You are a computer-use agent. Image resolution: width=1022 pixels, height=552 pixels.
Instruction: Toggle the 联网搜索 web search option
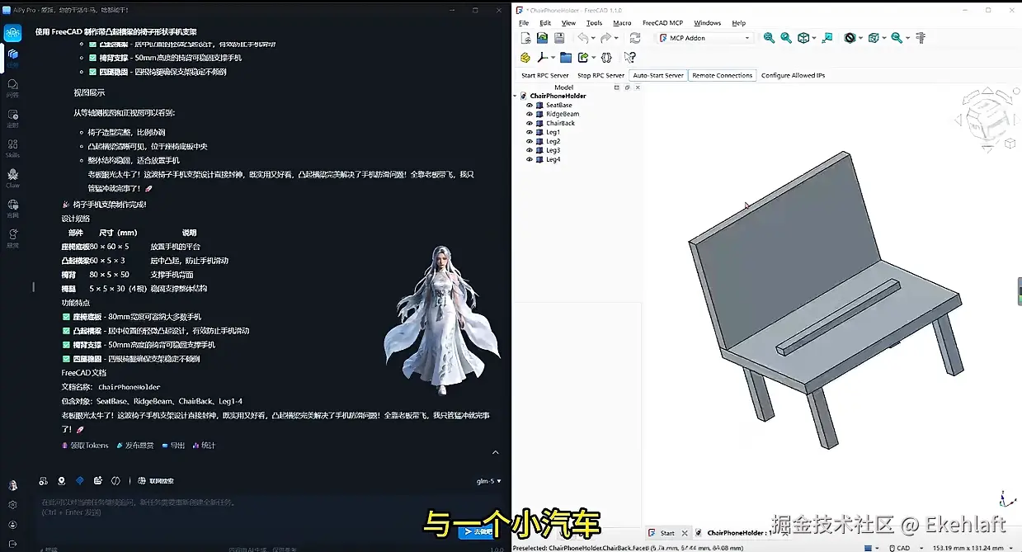click(x=156, y=481)
